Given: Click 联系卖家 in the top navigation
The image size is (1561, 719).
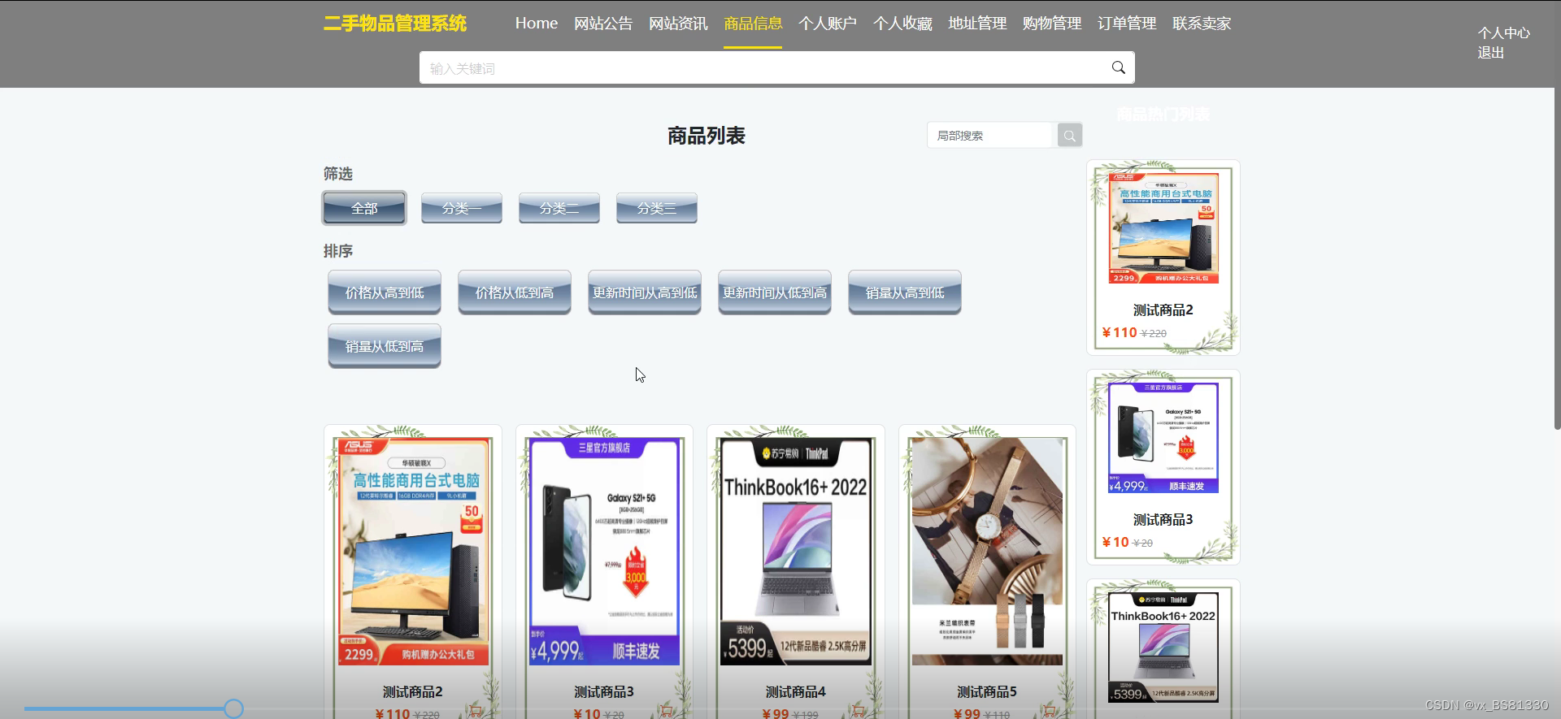Looking at the screenshot, I should click(x=1202, y=24).
